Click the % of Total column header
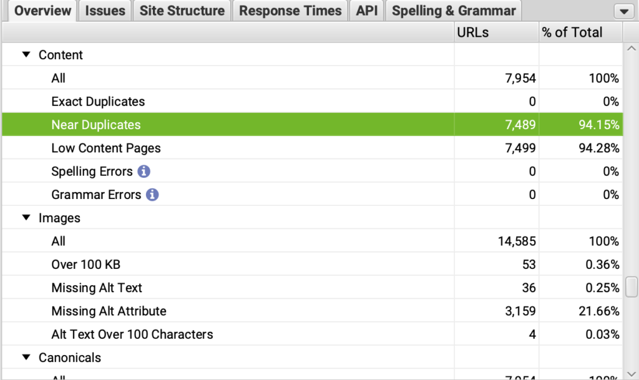The height and width of the screenshot is (380, 639). (580, 32)
